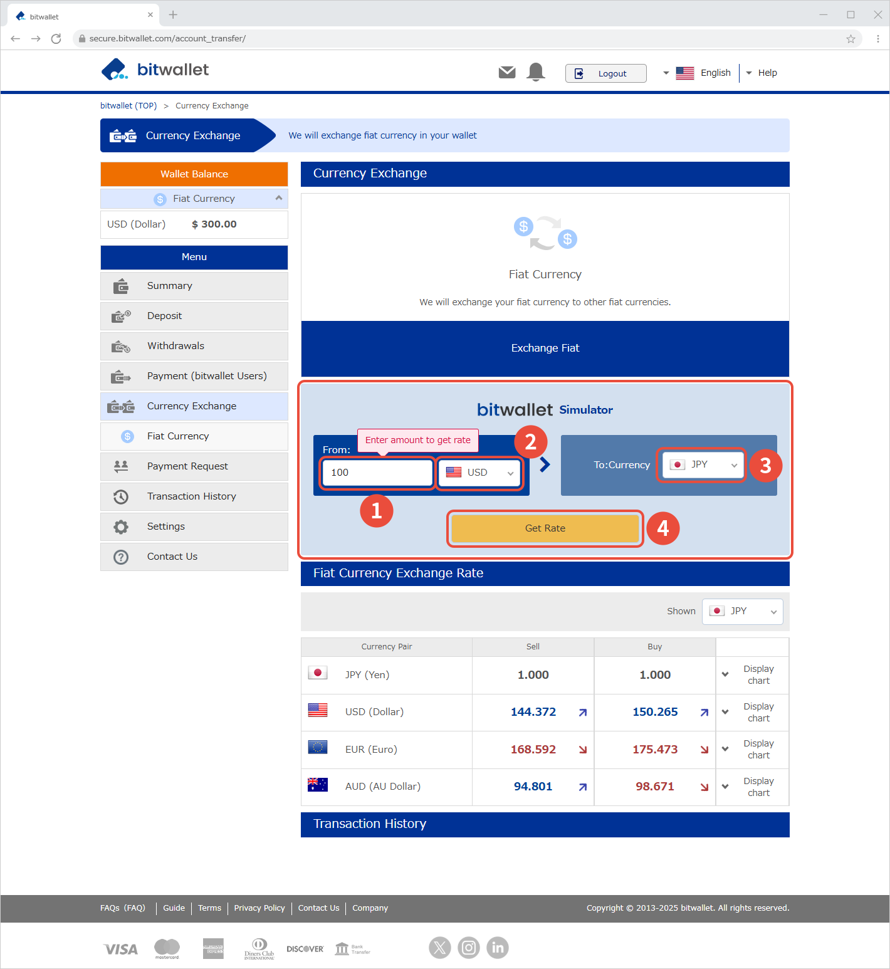The width and height of the screenshot is (890, 969).
Task: Click the USD sell rate trend arrow
Action: tap(583, 713)
